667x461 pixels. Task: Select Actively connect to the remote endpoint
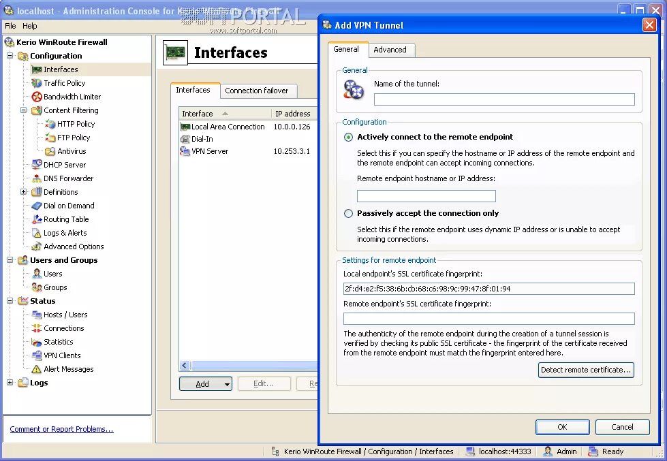(x=348, y=137)
